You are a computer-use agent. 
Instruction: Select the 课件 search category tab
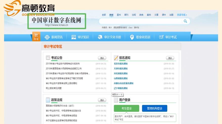164,15
